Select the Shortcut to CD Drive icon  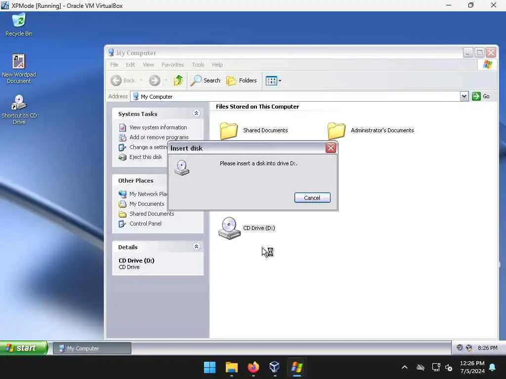(x=19, y=110)
